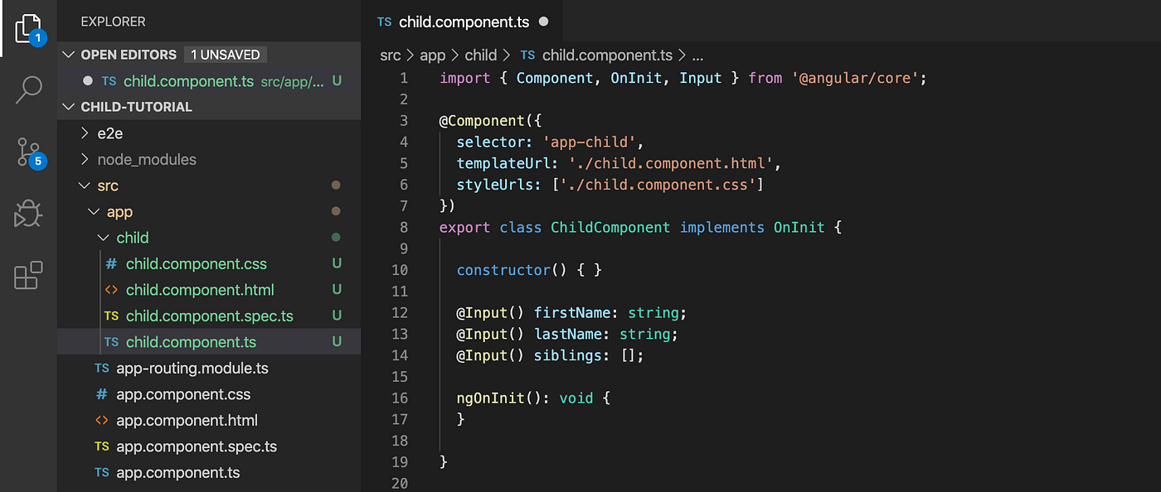Viewport: 1161px width, 492px height.
Task: Click line number 1 in gutter
Action: [404, 78]
